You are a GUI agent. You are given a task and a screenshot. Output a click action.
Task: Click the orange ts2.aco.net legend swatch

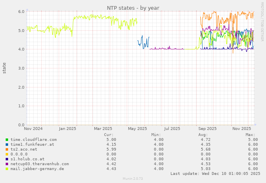pyautogui.click(x=7, y=149)
